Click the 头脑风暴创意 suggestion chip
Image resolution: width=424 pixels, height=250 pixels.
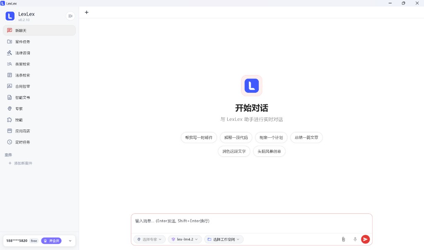pos(269,151)
